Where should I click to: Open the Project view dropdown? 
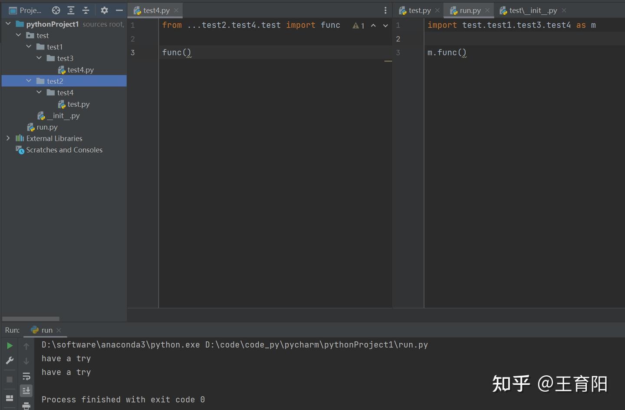pyautogui.click(x=25, y=10)
